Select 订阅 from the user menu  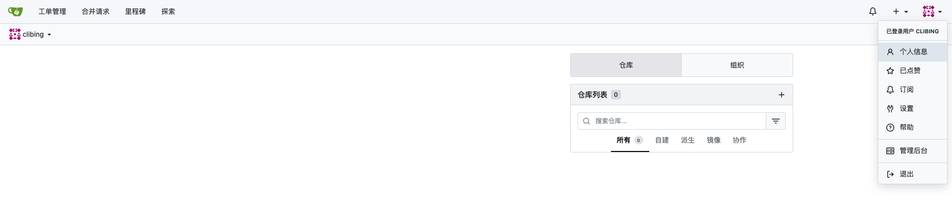(906, 89)
